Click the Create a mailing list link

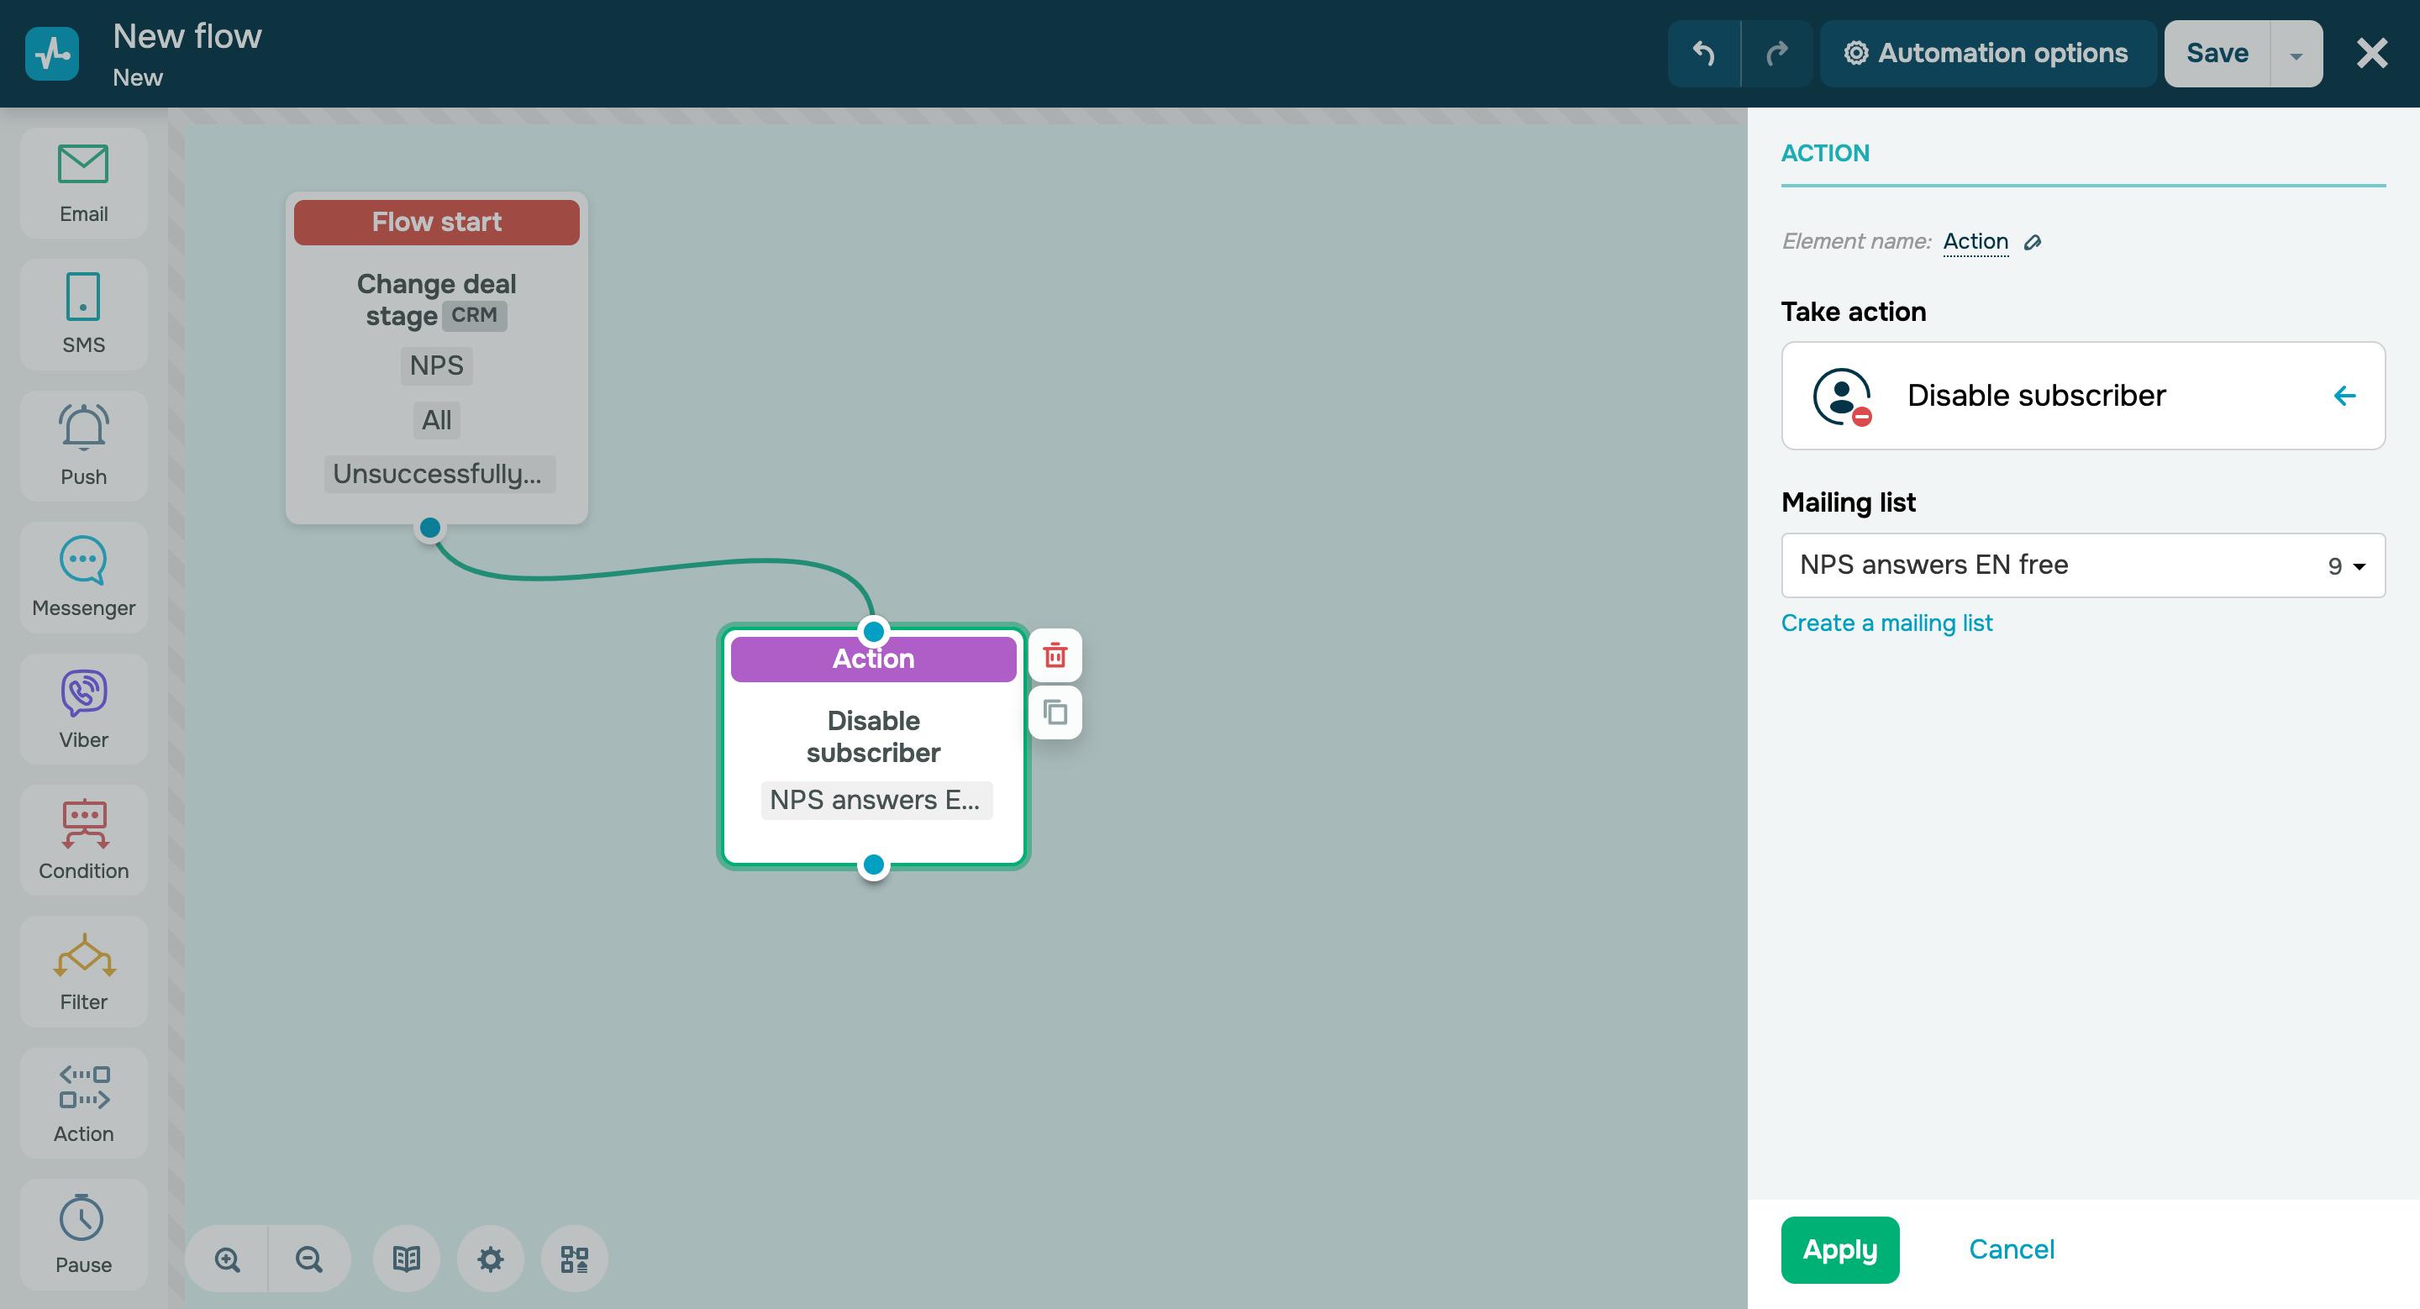click(1886, 623)
